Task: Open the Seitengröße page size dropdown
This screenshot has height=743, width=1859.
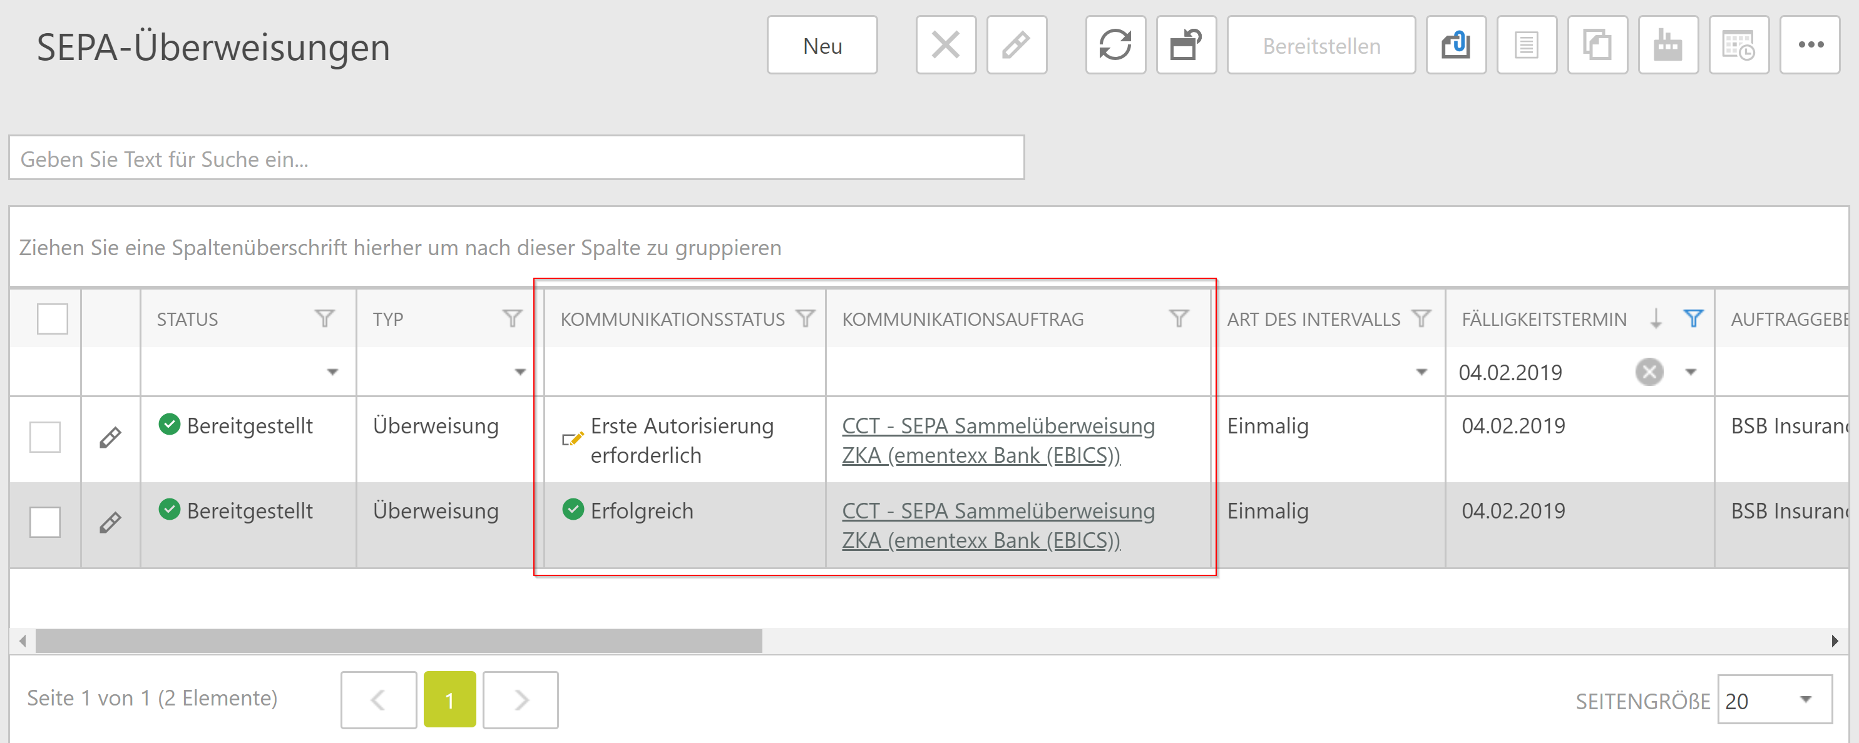Action: [1805, 699]
